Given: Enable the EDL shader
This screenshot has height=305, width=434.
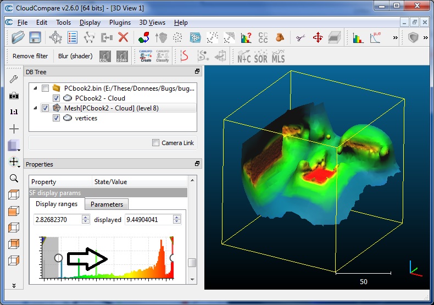Looking at the screenshot, I should 105,56.
